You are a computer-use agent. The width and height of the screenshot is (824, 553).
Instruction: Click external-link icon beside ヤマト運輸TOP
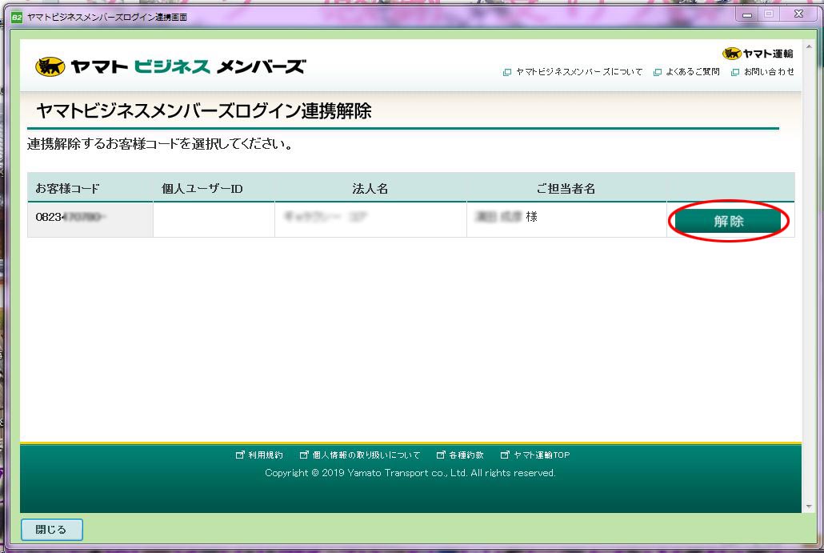(x=505, y=455)
